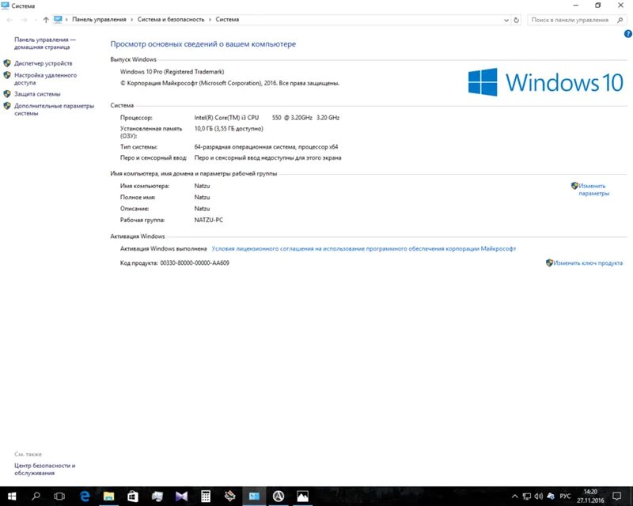Open Дополнительные параметры системы link

[54, 109]
